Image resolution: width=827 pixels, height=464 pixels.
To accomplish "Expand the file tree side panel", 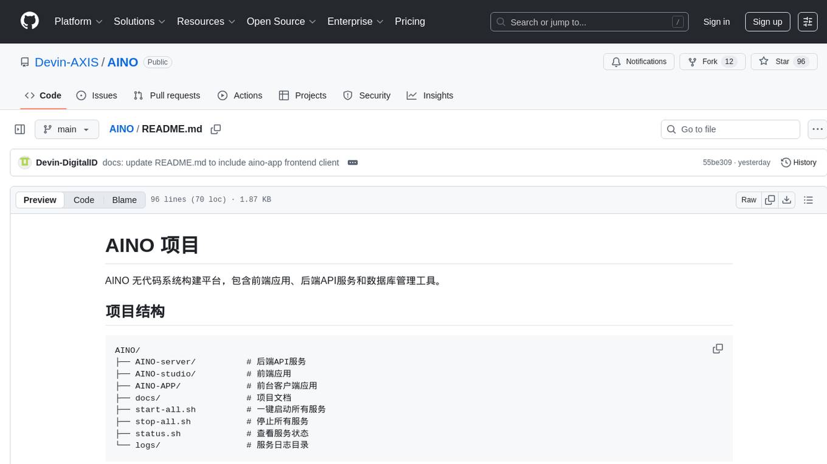I will tap(20, 129).
